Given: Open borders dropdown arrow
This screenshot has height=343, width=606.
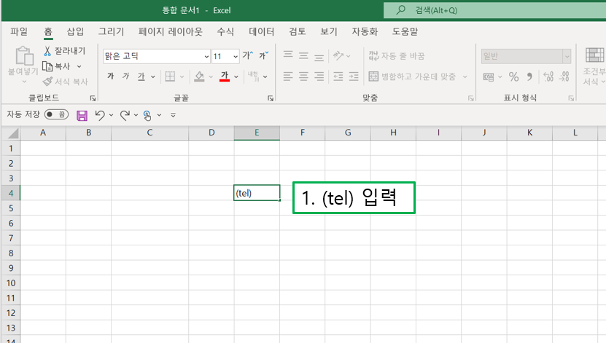Looking at the screenshot, I should tap(182, 76).
